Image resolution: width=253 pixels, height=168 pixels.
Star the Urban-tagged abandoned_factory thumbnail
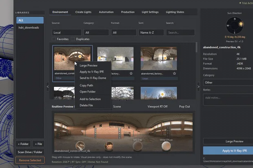[x=174, y=73]
